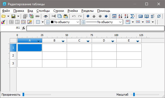
Task: Click the formula input field
Action: pyautogui.click(x=95, y=28)
